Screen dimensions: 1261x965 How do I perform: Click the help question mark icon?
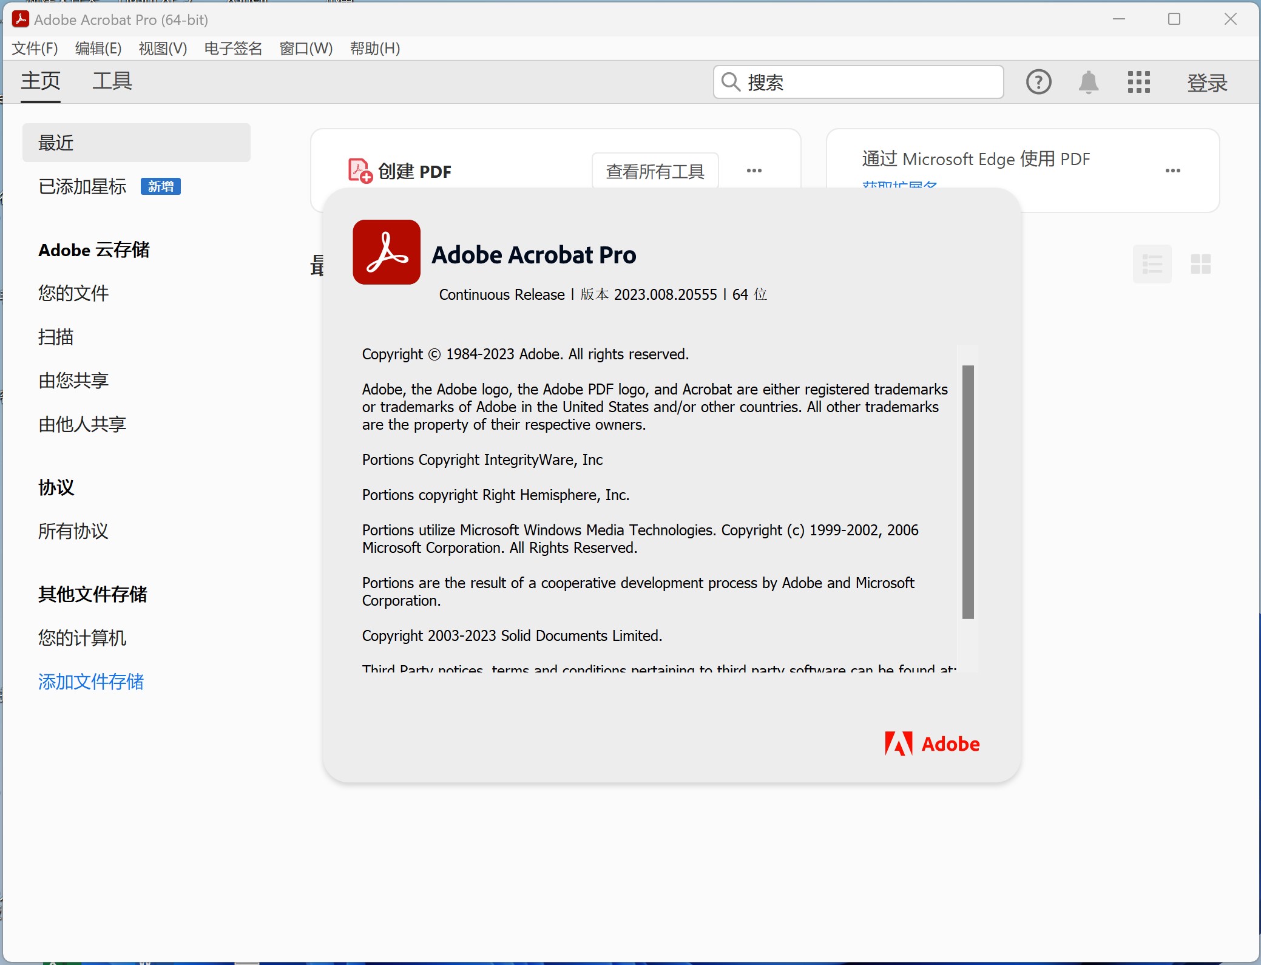click(1038, 82)
